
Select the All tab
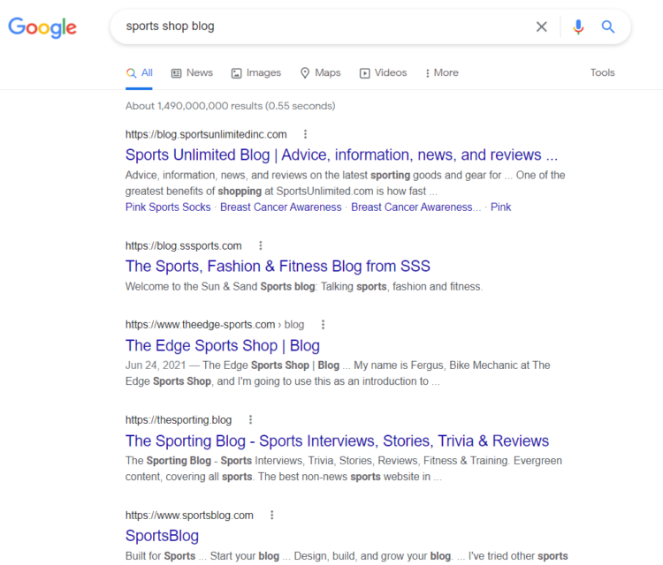click(x=139, y=73)
